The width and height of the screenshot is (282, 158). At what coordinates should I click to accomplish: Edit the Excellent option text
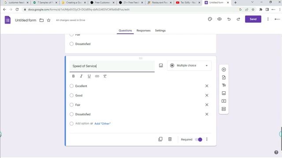click(81, 86)
